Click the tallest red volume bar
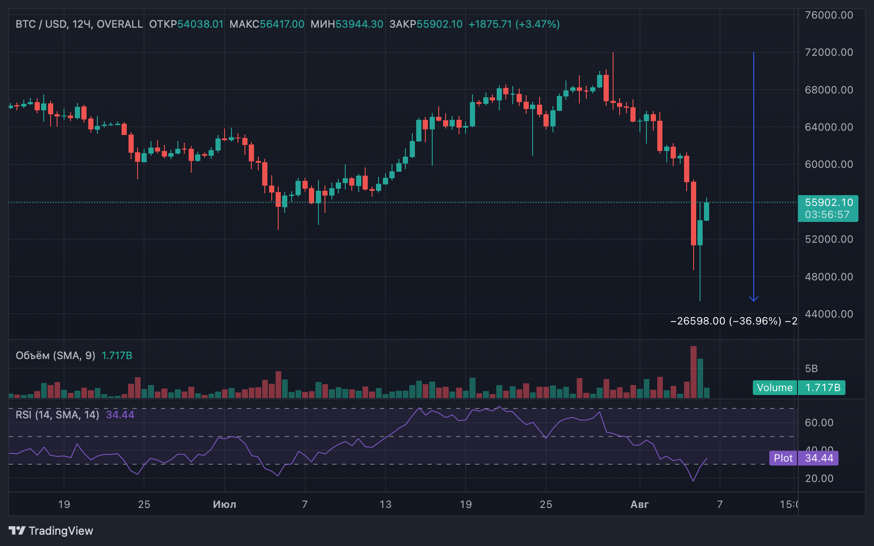Screen dimensions: 874x546 pyautogui.click(x=693, y=372)
